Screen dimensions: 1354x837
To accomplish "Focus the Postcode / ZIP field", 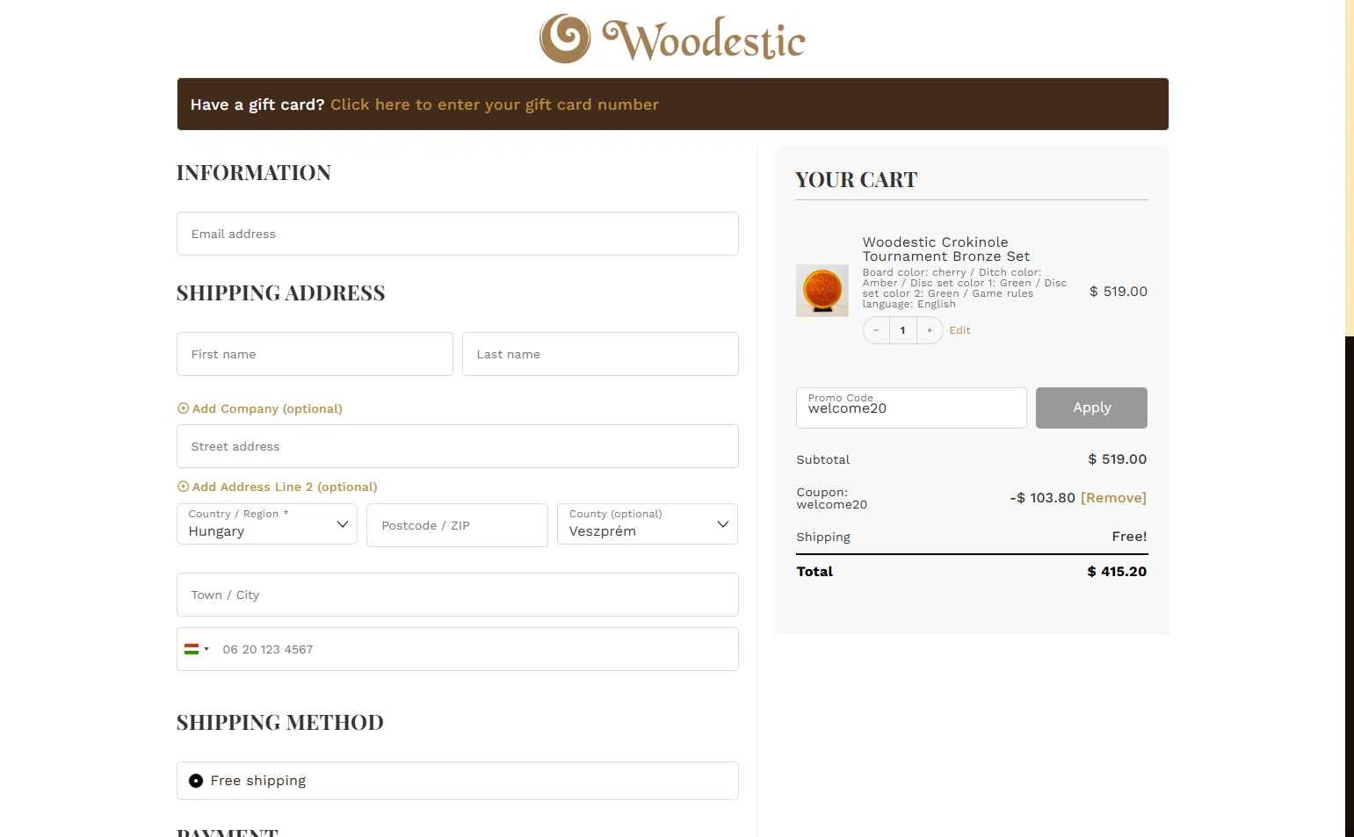I will pyautogui.click(x=457, y=525).
